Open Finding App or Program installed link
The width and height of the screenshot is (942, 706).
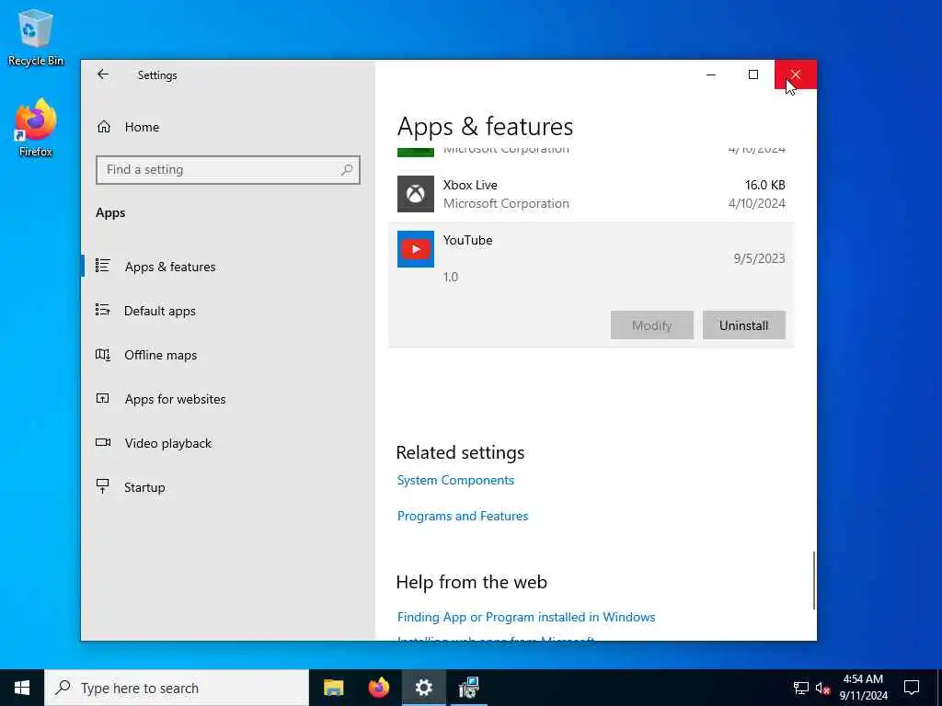click(x=526, y=617)
